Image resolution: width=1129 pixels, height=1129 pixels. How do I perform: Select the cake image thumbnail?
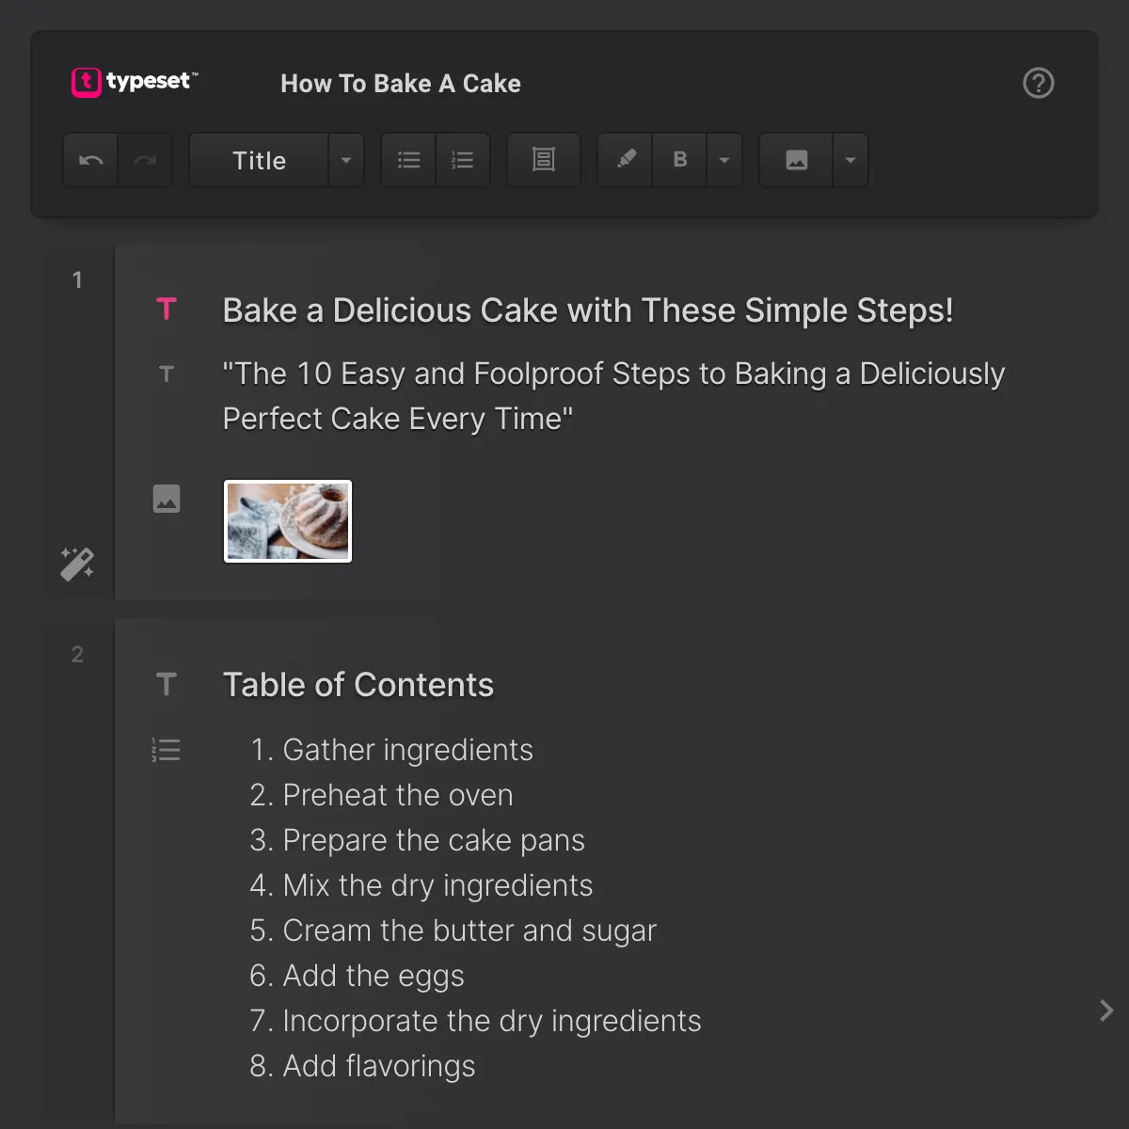tap(288, 521)
